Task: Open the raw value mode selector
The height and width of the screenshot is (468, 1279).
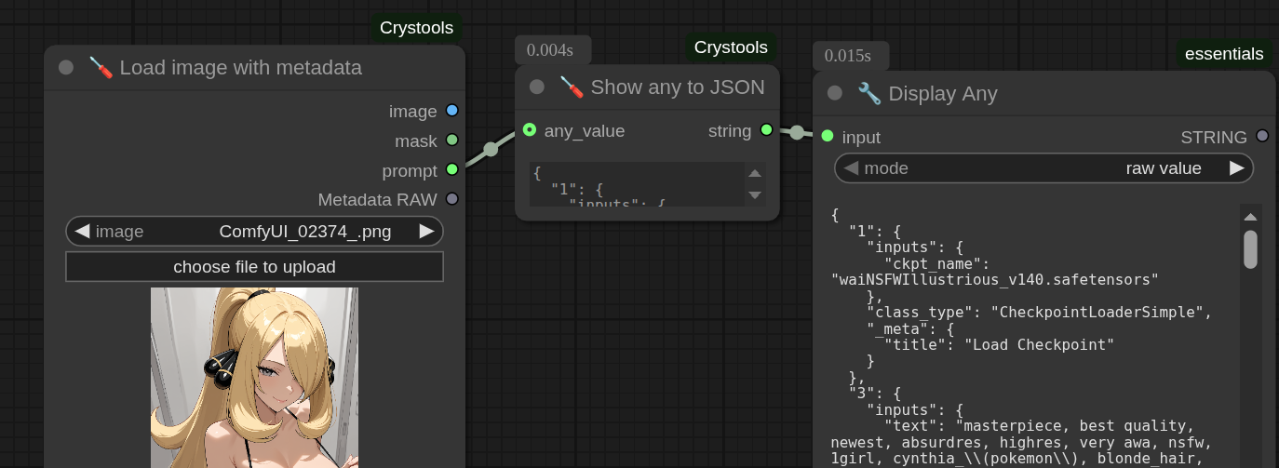Action: [x=1043, y=168]
